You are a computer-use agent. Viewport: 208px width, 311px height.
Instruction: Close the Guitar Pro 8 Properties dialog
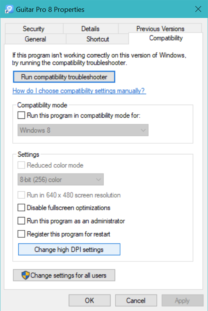[198, 9]
